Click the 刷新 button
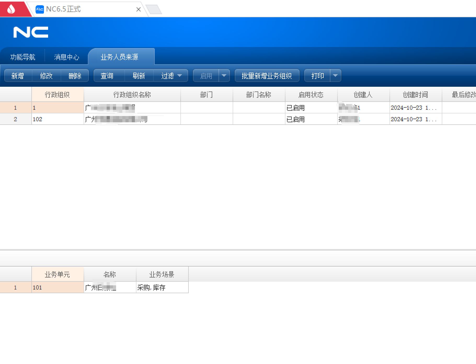 (x=139, y=76)
